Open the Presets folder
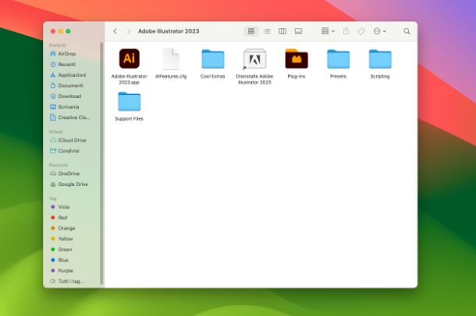Viewport: 476px width, 316px height. [x=338, y=59]
